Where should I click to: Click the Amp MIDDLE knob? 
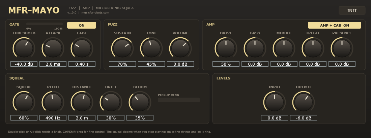[x=284, y=48]
